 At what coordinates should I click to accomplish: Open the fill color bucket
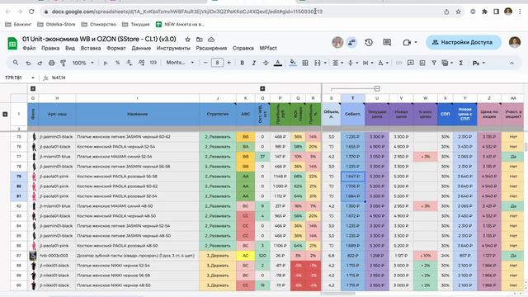293,63
